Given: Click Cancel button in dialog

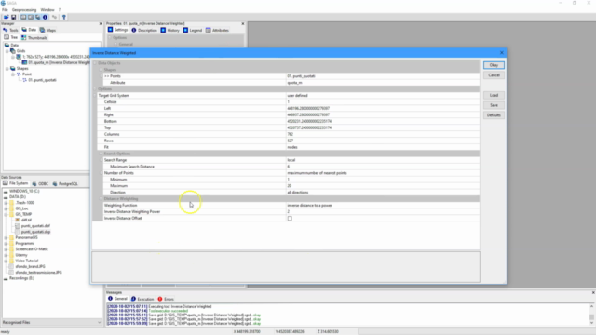Looking at the screenshot, I should (494, 75).
